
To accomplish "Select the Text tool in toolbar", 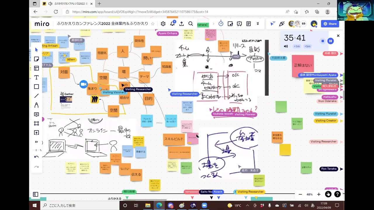I will tap(37, 77).
